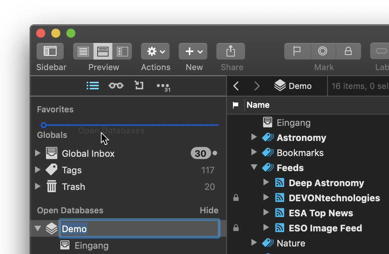Image resolution: width=389 pixels, height=254 pixels.
Task: Click DEVONtechnologies RSS icon
Action: (x=280, y=198)
